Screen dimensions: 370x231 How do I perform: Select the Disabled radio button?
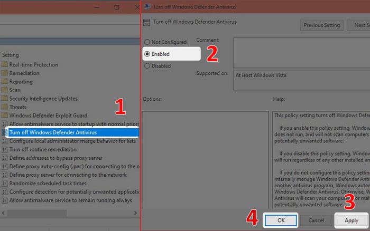coord(147,66)
